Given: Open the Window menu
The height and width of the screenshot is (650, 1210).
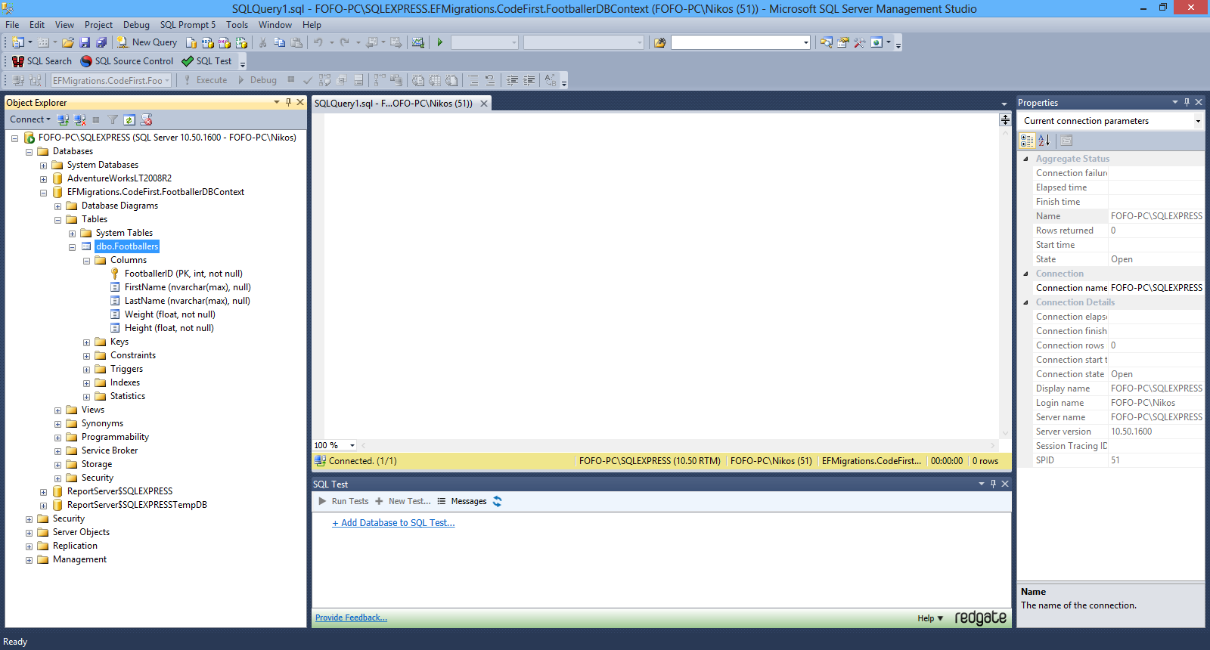Looking at the screenshot, I should [275, 25].
